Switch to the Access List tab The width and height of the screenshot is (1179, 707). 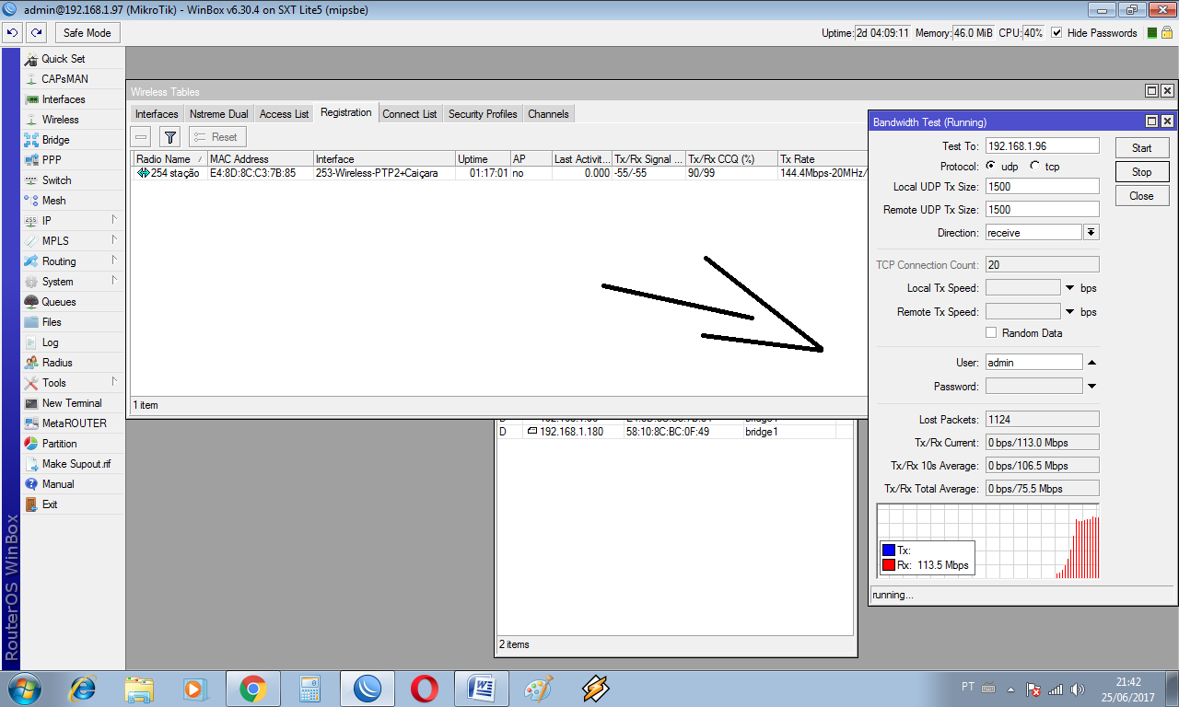pos(284,114)
